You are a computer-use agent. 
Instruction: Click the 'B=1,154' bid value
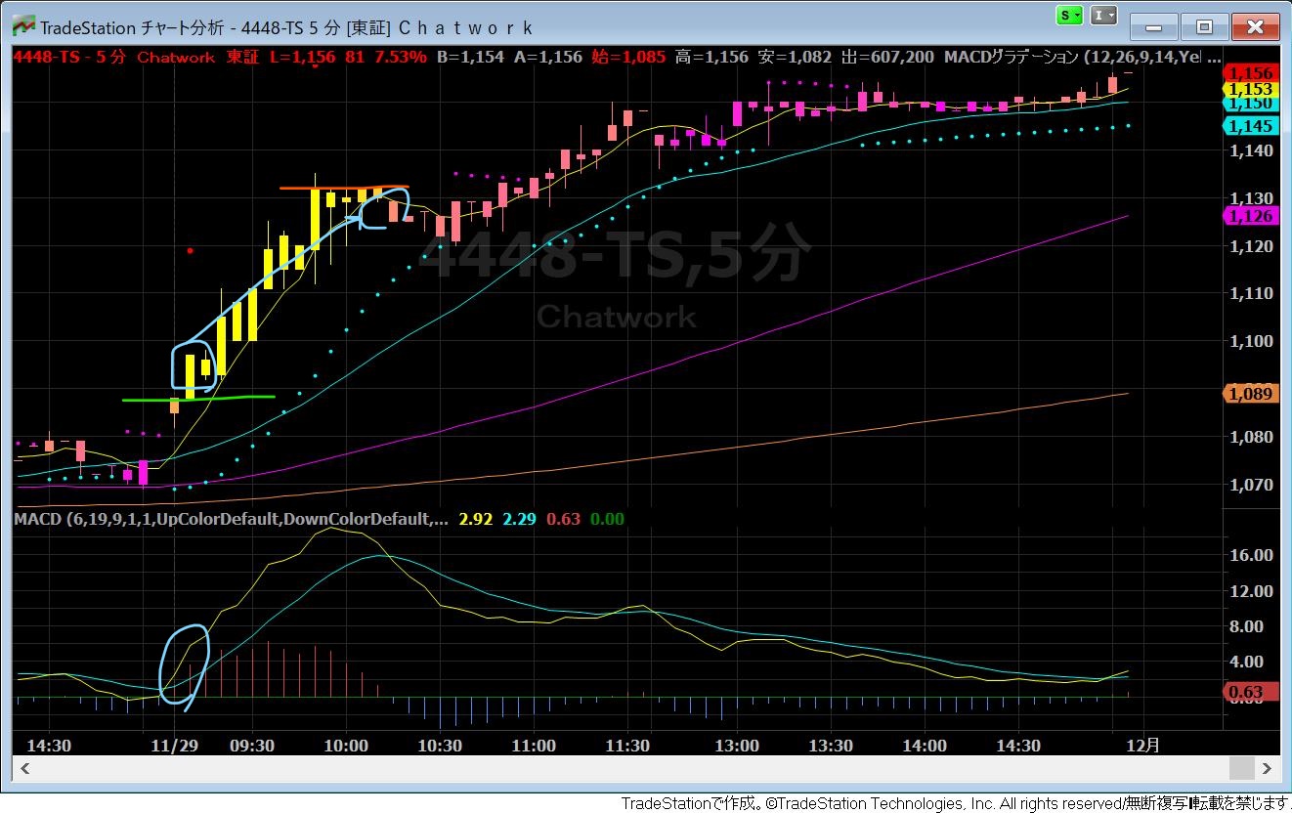click(x=470, y=57)
